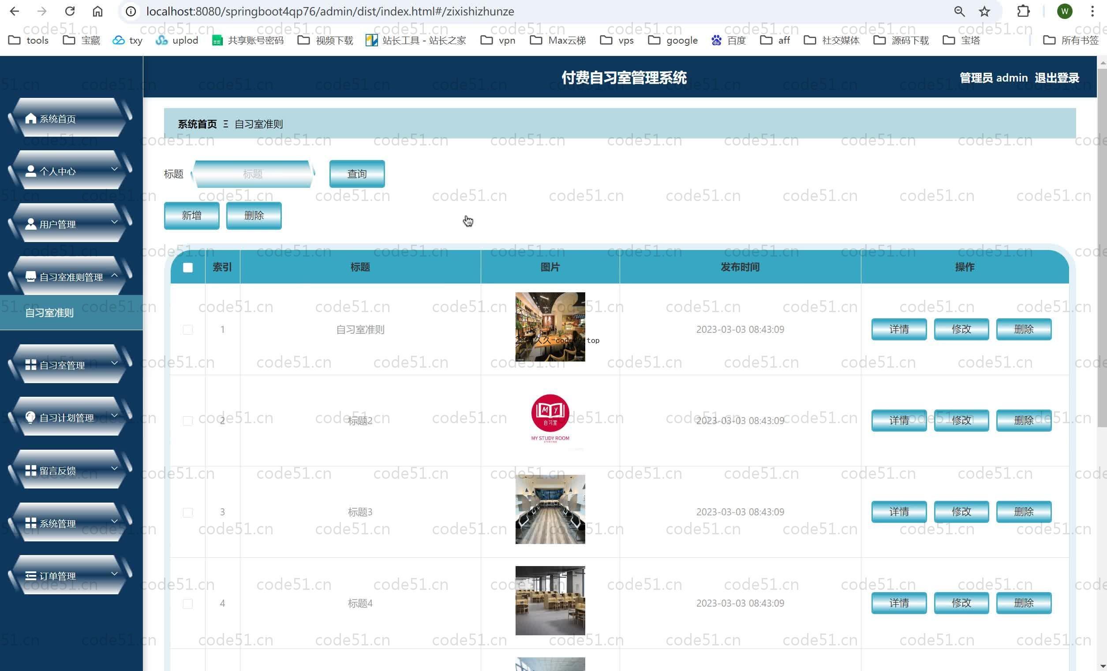This screenshot has height=671, width=1107.
Task: Open the row 3 corridor thumbnail
Action: point(550,509)
